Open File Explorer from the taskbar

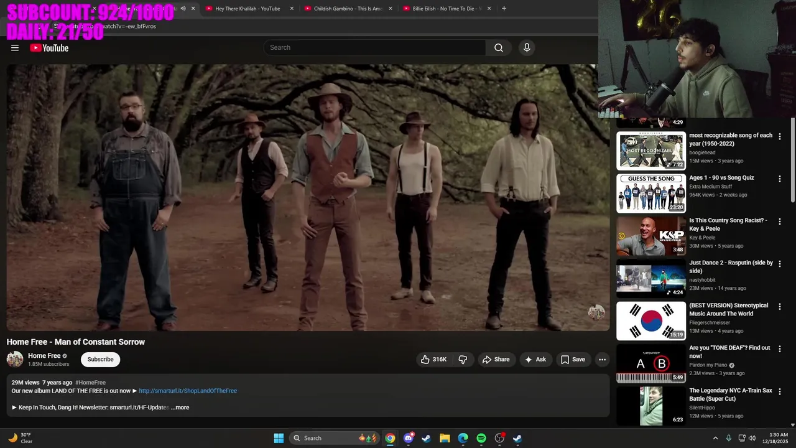click(445, 438)
